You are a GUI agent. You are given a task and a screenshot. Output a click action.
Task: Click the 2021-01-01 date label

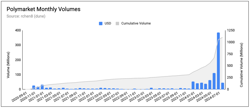click(x=36, y=96)
